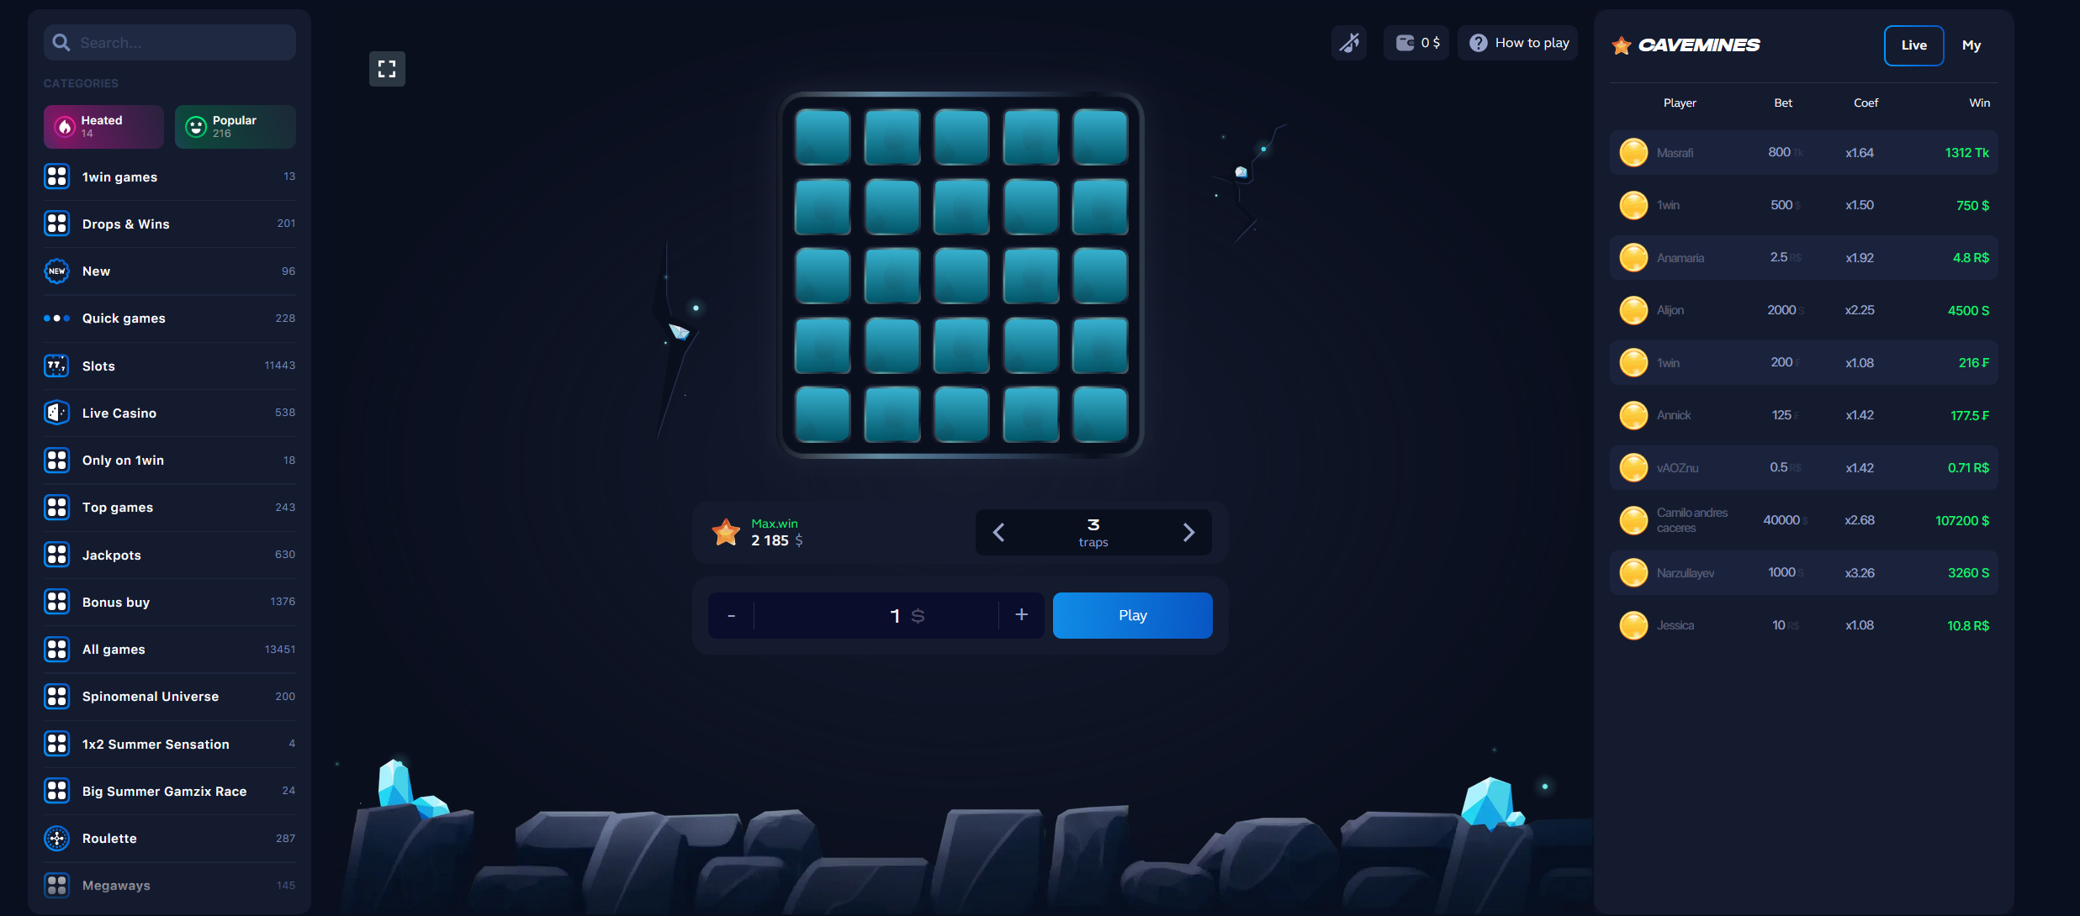Click the right arrow increase traps
This screenshot has width=2080, height=916.
(x=1186, y=530)
